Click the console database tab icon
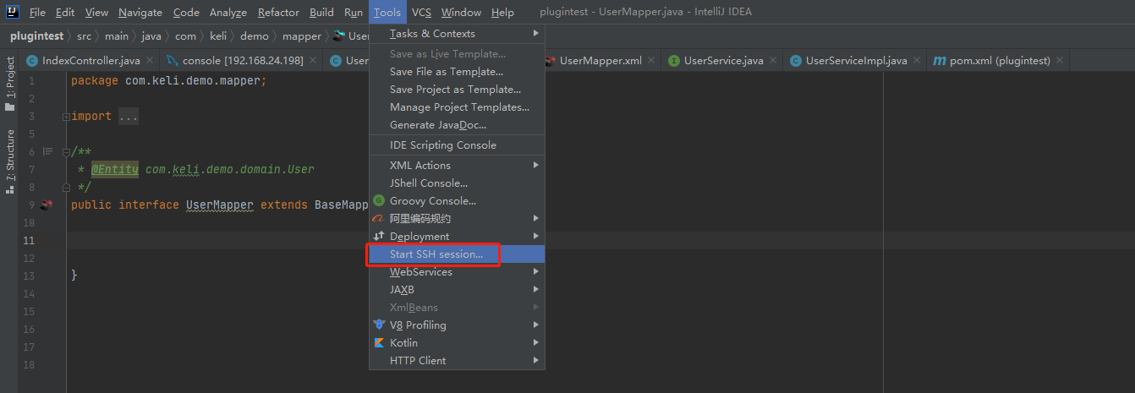 click(x=173, y=61)
